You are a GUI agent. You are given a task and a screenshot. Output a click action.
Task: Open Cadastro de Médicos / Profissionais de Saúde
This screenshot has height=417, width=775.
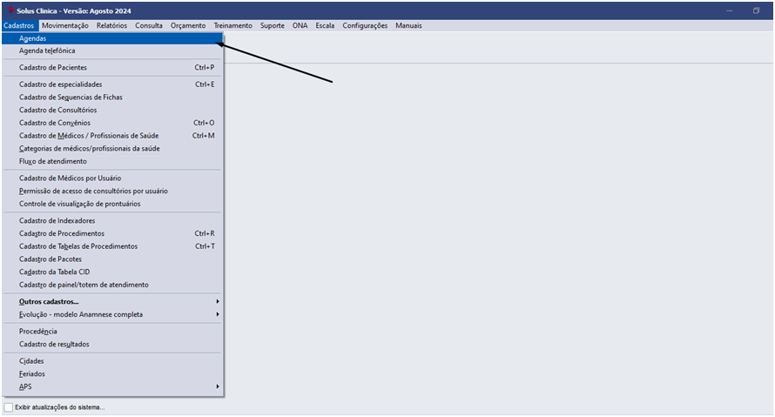(x=112, y=136)
